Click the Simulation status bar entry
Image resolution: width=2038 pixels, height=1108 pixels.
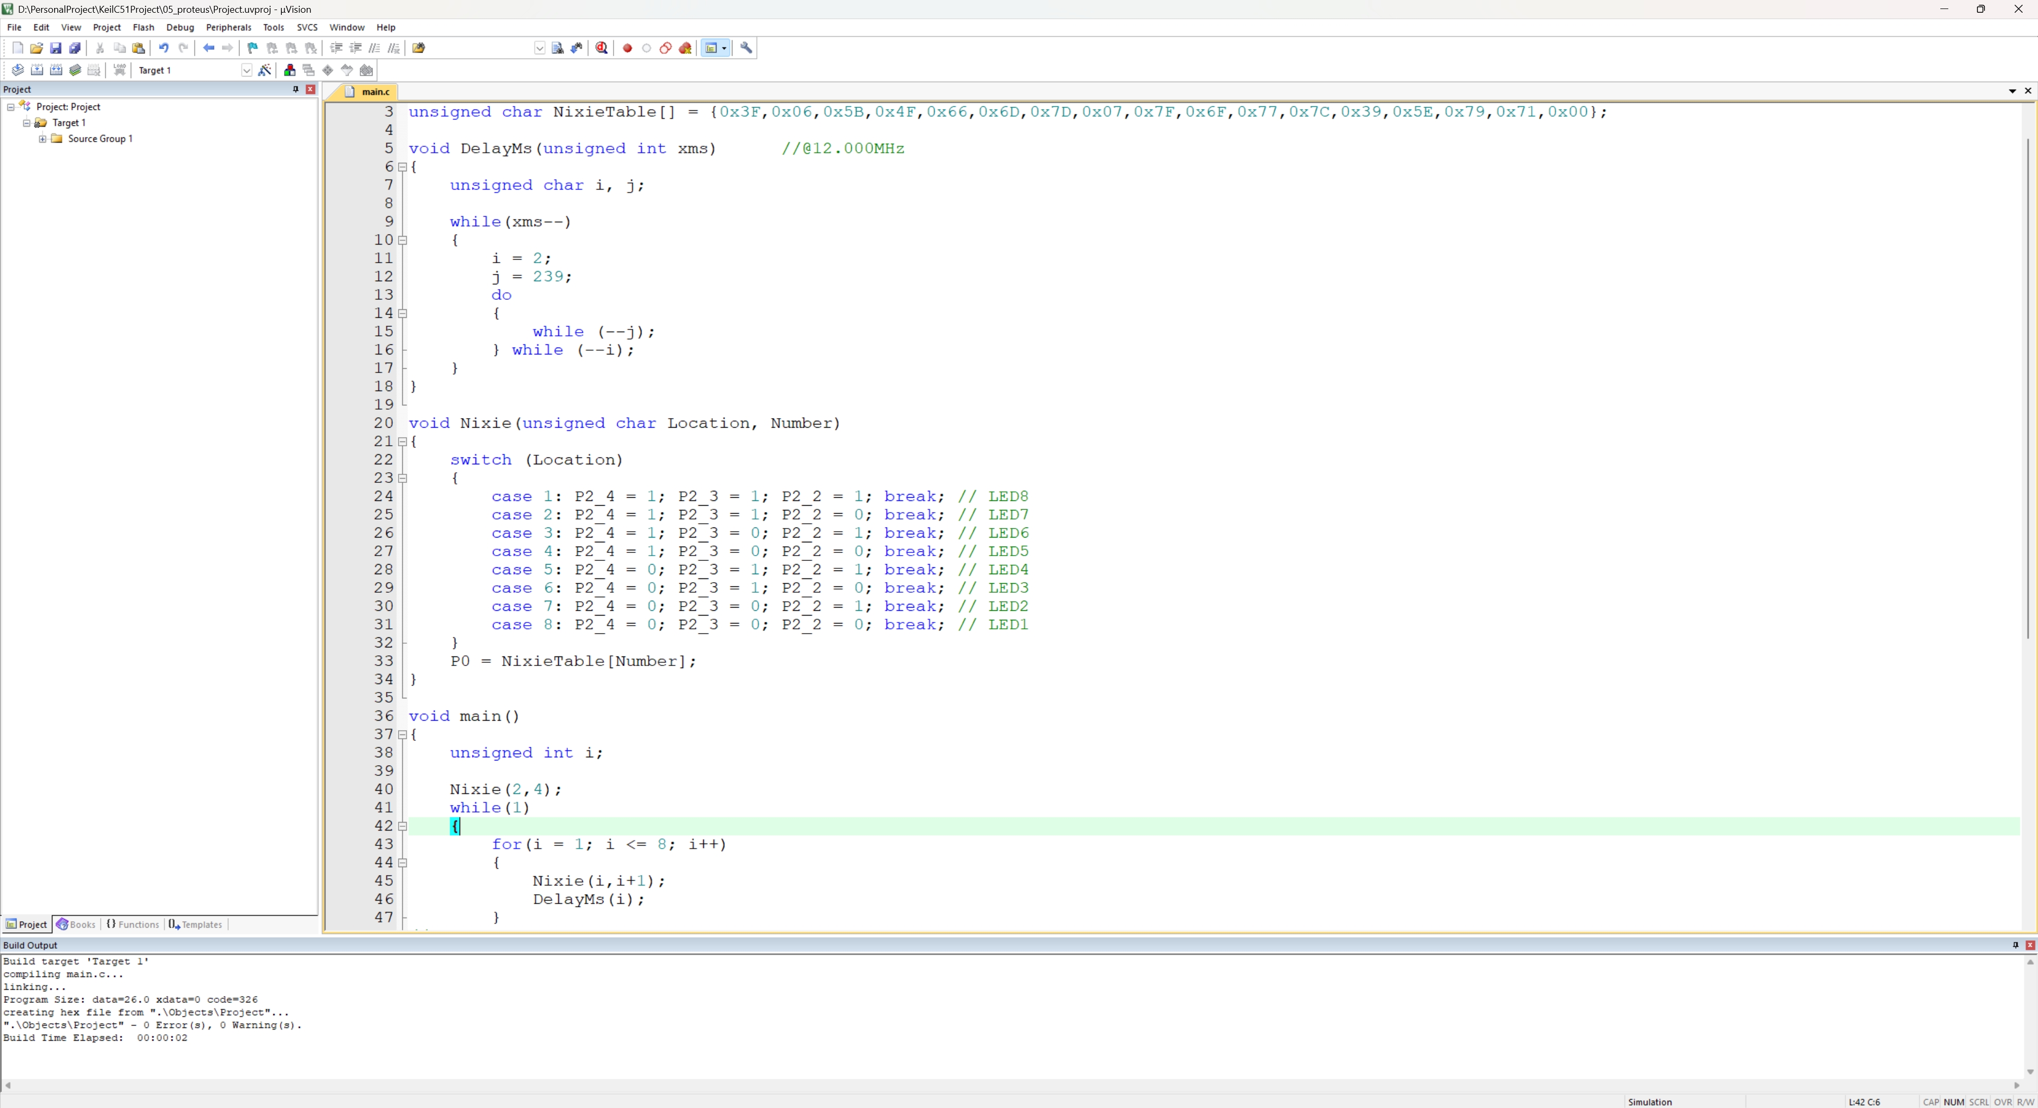point(1651,1102)
